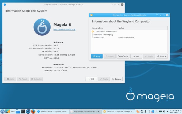This screenshot has height=114, width=182.
Task: Click KDE Frameworks Version value 5.32.0
Action: pos(56,48)
